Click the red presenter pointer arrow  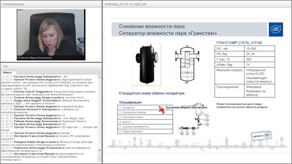162,110
